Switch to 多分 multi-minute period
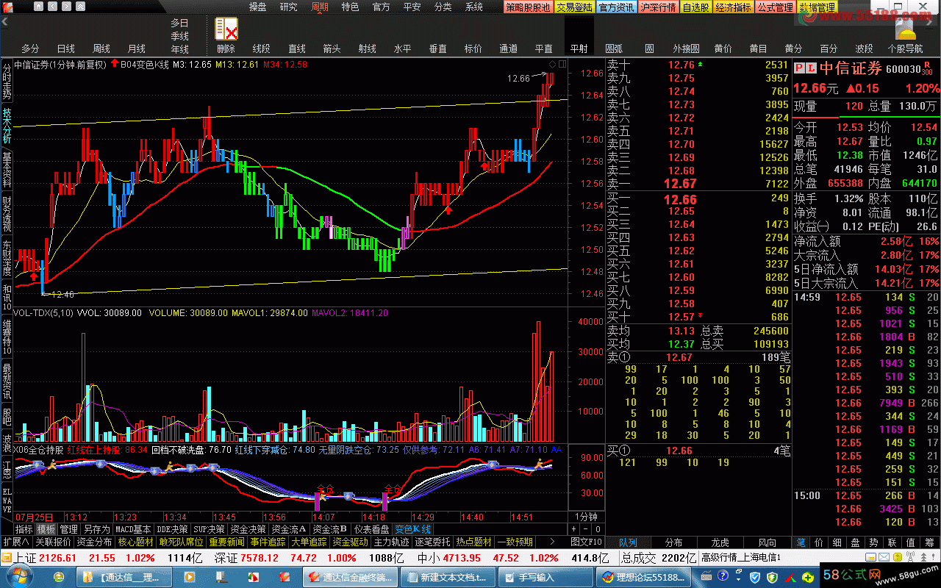This screenshot has width=941, height=588. coord(30,49)
